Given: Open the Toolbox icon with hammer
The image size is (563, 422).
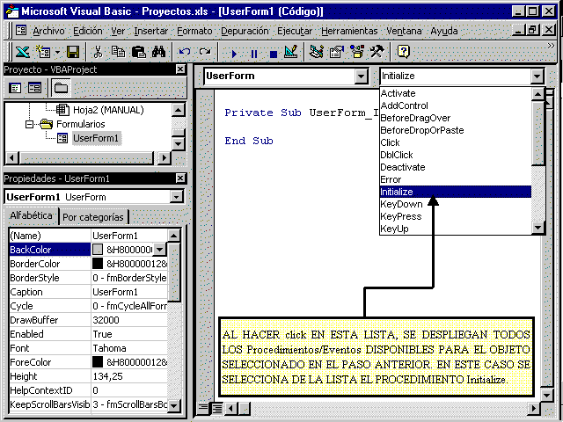Looking at the screenshot, I should [377, 52].
